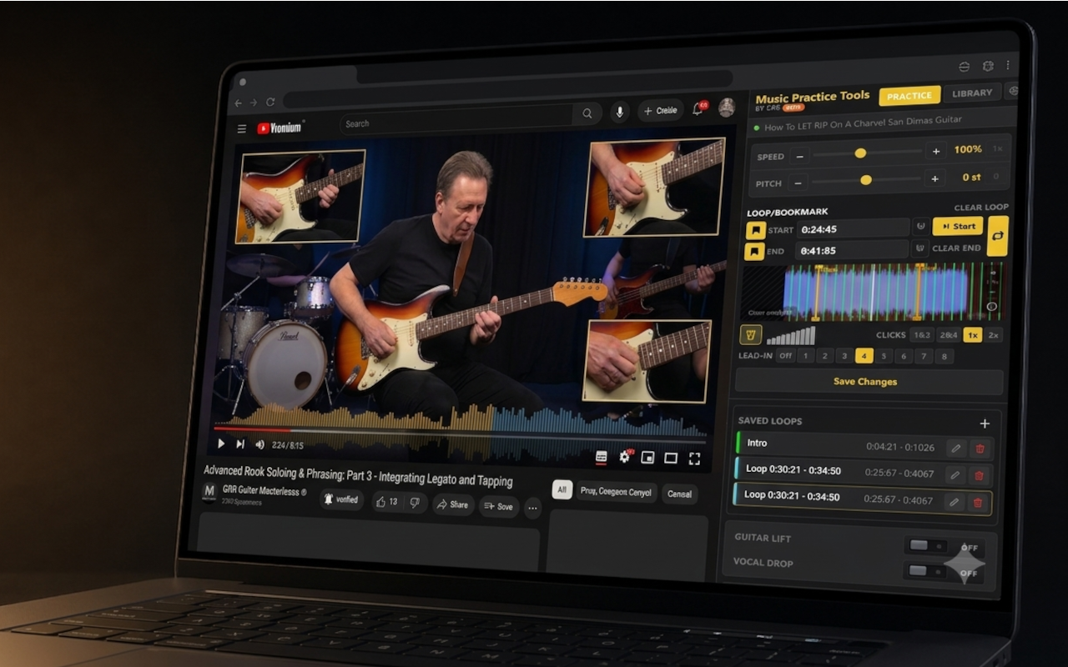Set the loop START bookmark
1068x667 pixels.
(x=754, y=230)
